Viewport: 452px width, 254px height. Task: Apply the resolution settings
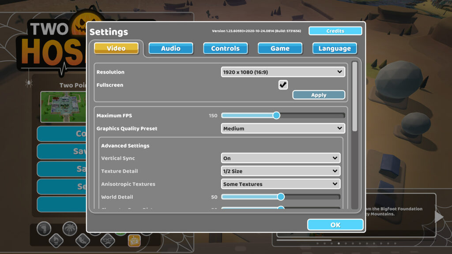(319, 95)
